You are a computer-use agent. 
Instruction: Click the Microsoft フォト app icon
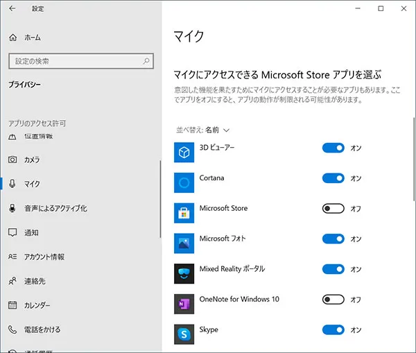coord(184,243)
